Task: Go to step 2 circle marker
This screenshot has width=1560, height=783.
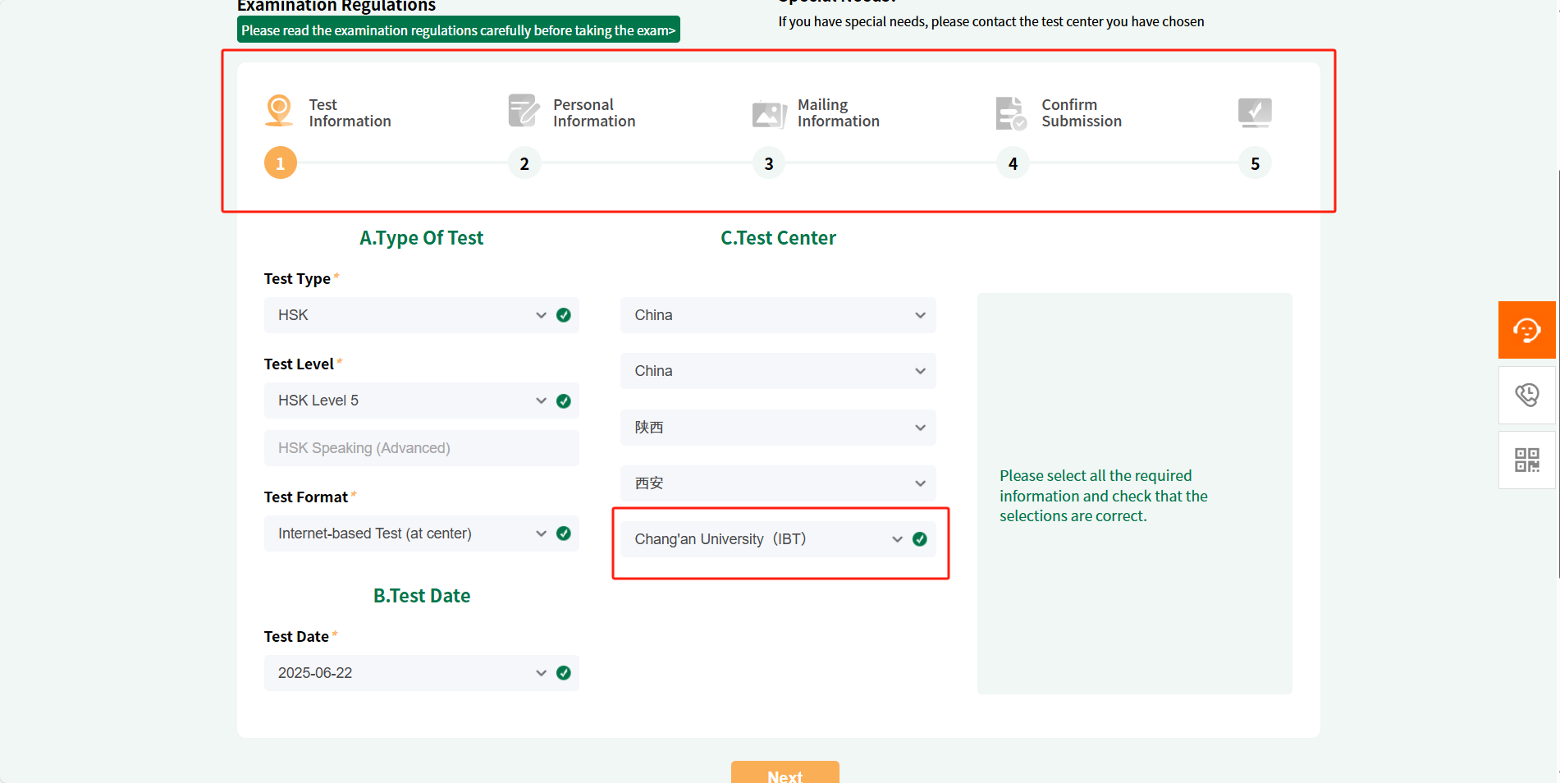Action: 524,163
